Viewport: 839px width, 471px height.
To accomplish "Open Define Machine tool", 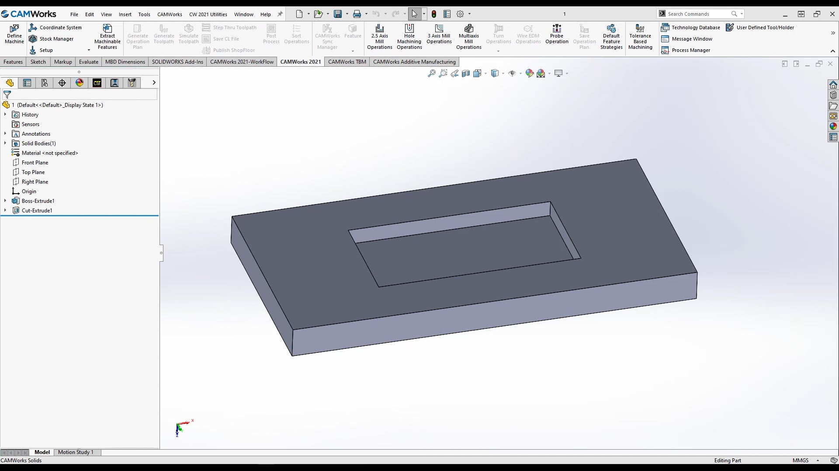I will coord(14,34).
